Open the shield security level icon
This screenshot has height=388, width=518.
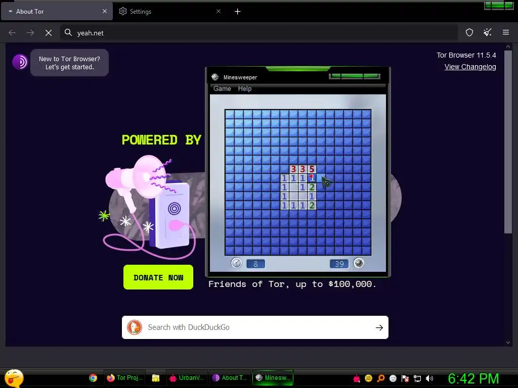pyautogui.click(x=469, y=32)
